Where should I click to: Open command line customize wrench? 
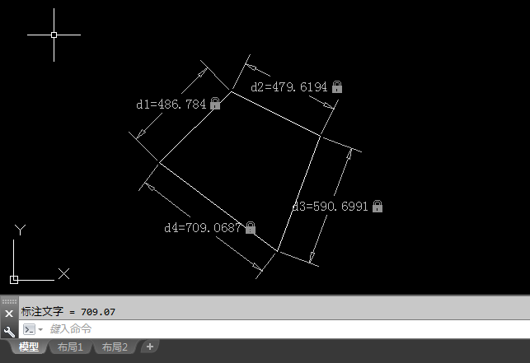[x=9, y=331]
